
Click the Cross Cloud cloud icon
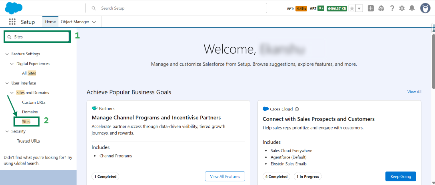tap(266, 109)
